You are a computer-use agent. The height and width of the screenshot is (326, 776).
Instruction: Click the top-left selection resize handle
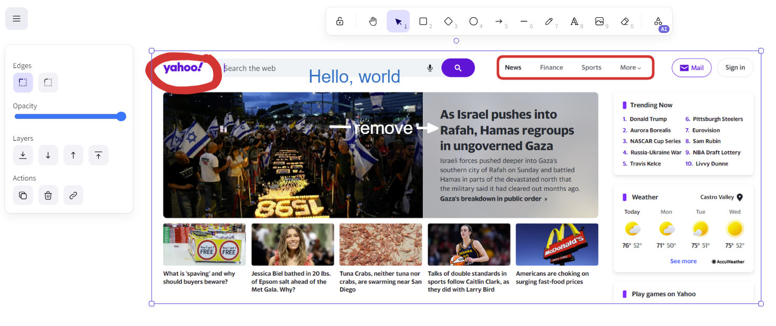pos(152,51)
